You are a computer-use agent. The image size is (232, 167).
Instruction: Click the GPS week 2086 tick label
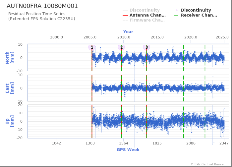pyautogui.click(x=191, y=143)
